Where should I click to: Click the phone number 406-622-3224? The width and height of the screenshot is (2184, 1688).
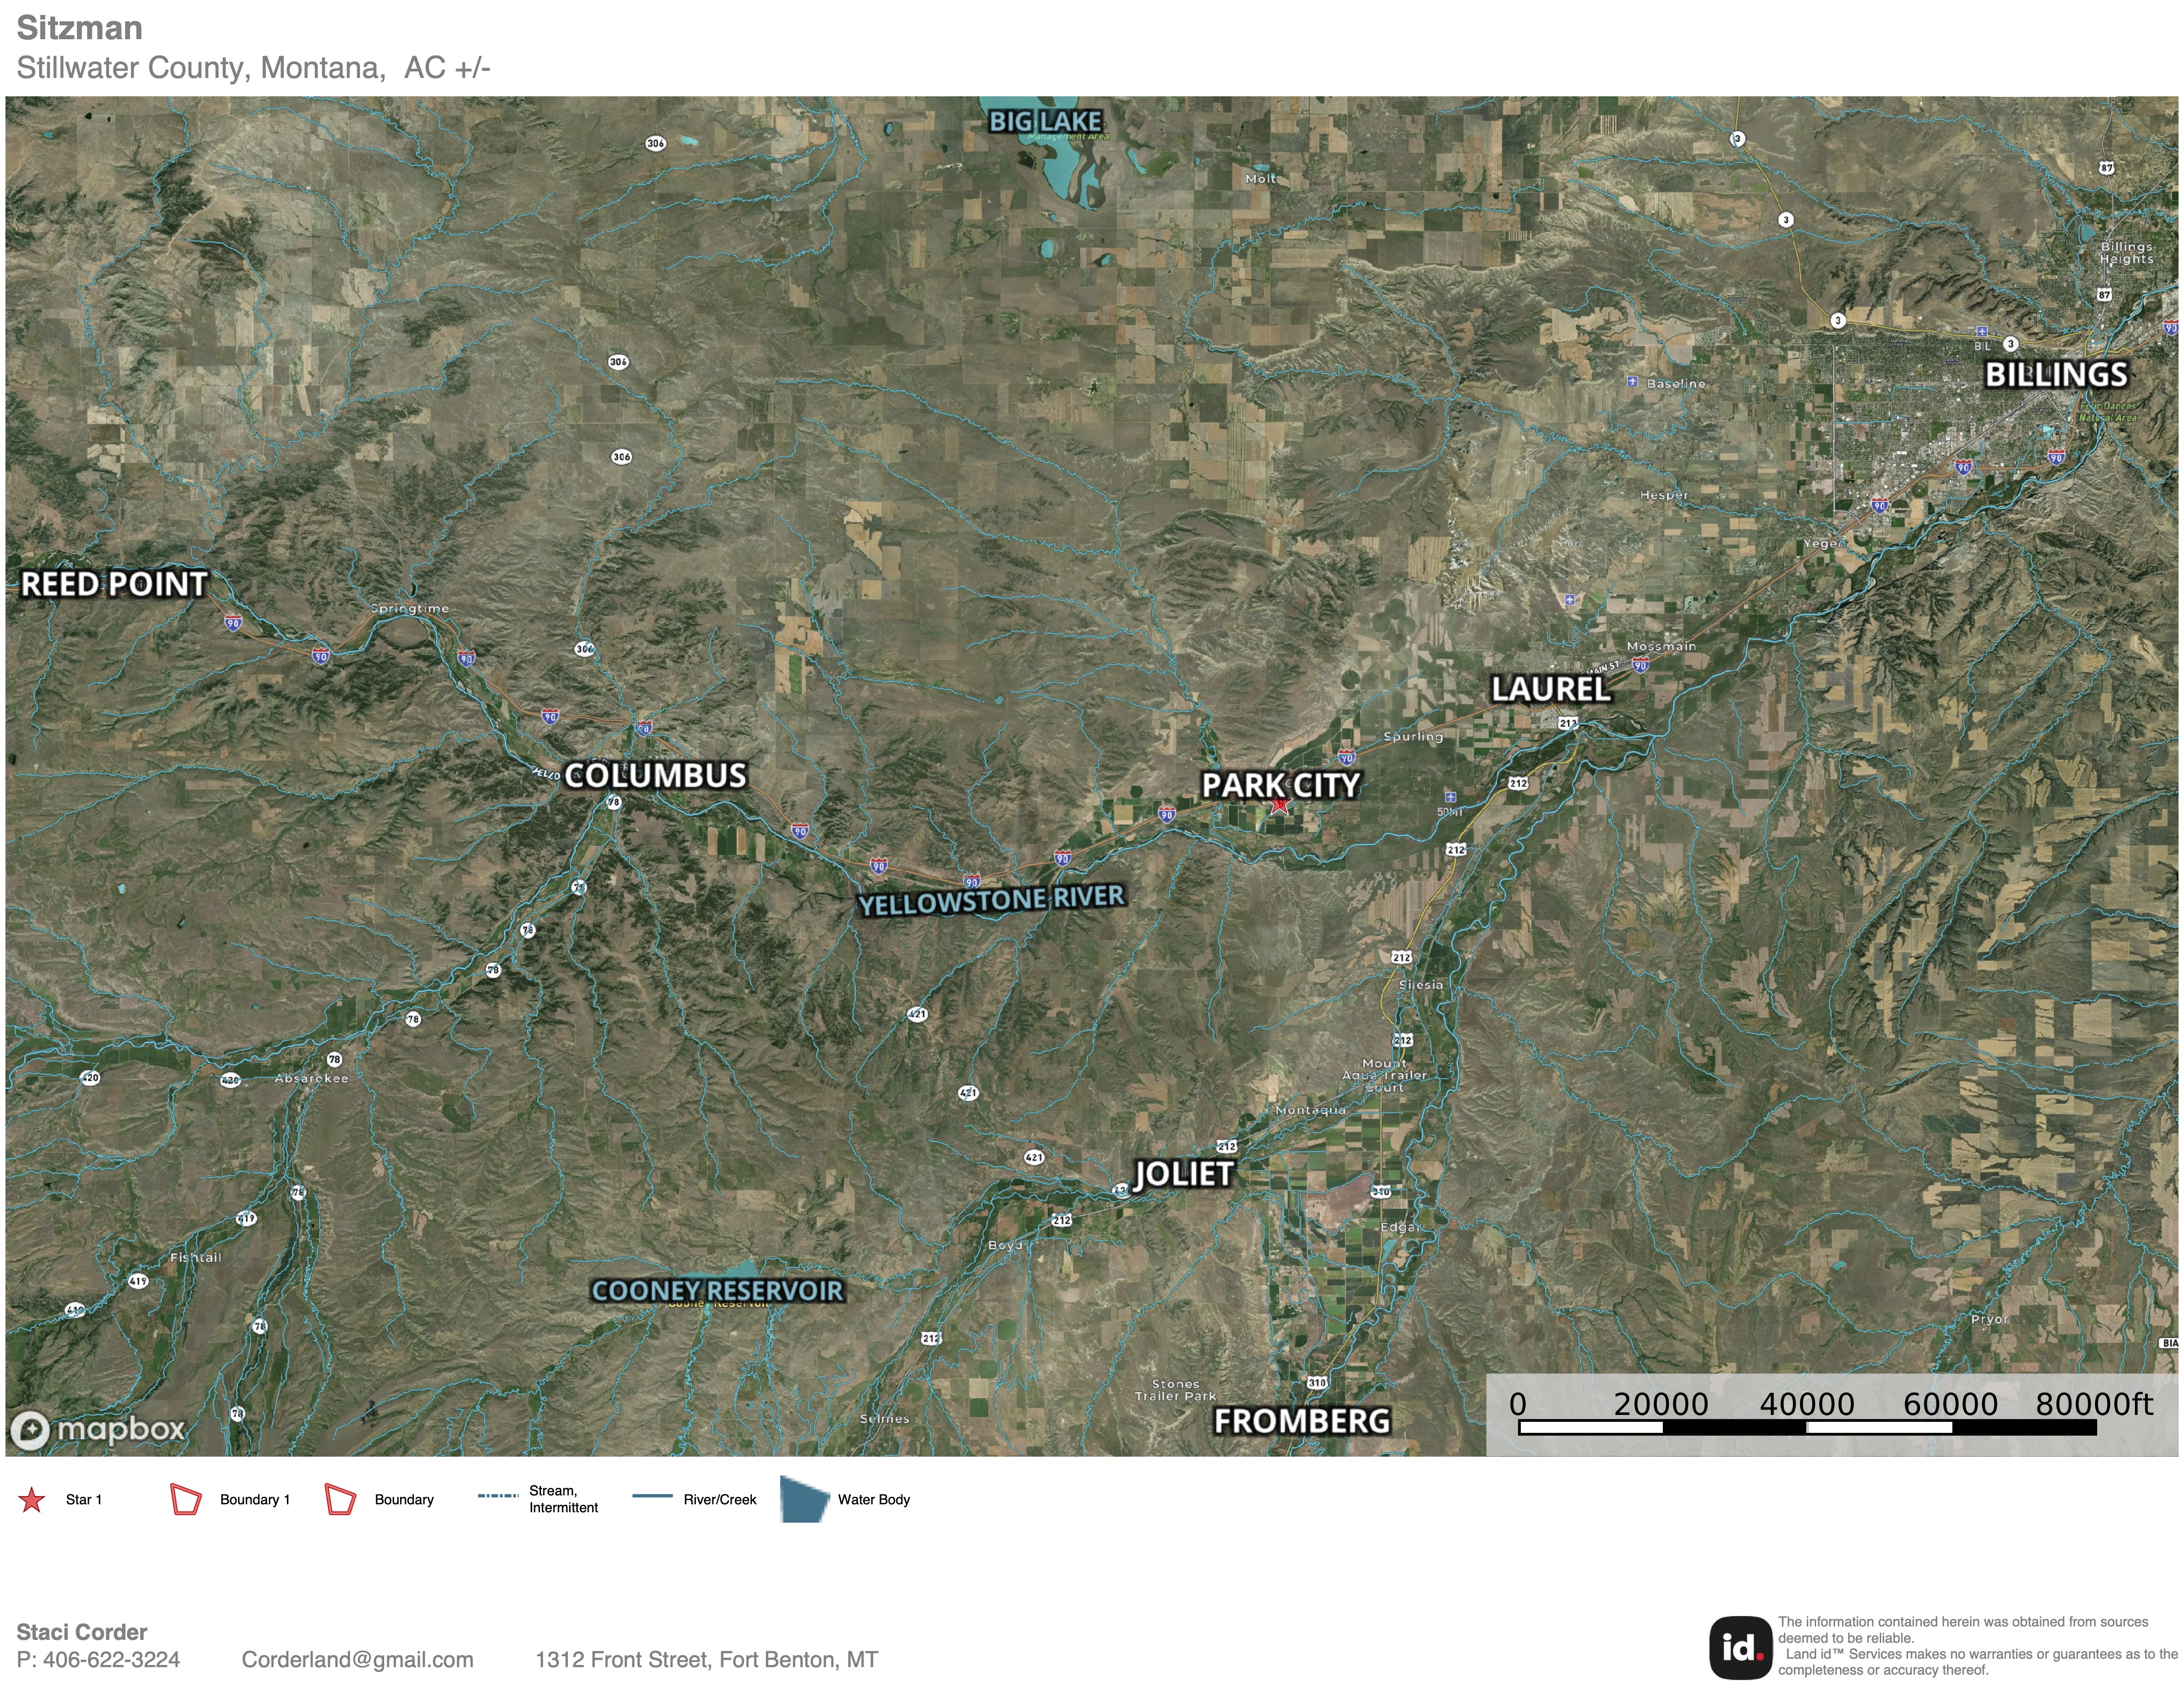[111, 1660]
